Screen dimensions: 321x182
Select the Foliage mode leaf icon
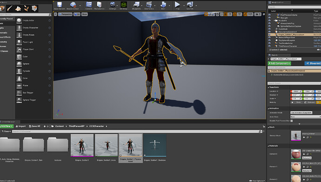(x=27, y=8)
